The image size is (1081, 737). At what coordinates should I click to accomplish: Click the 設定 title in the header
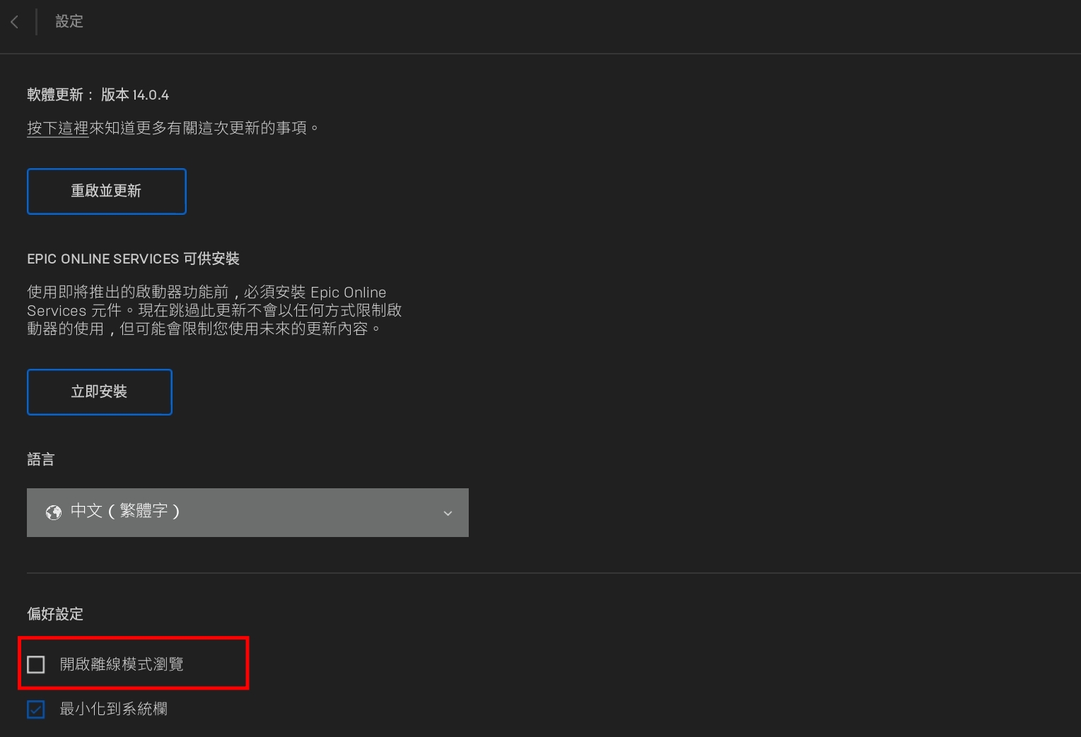69,21
